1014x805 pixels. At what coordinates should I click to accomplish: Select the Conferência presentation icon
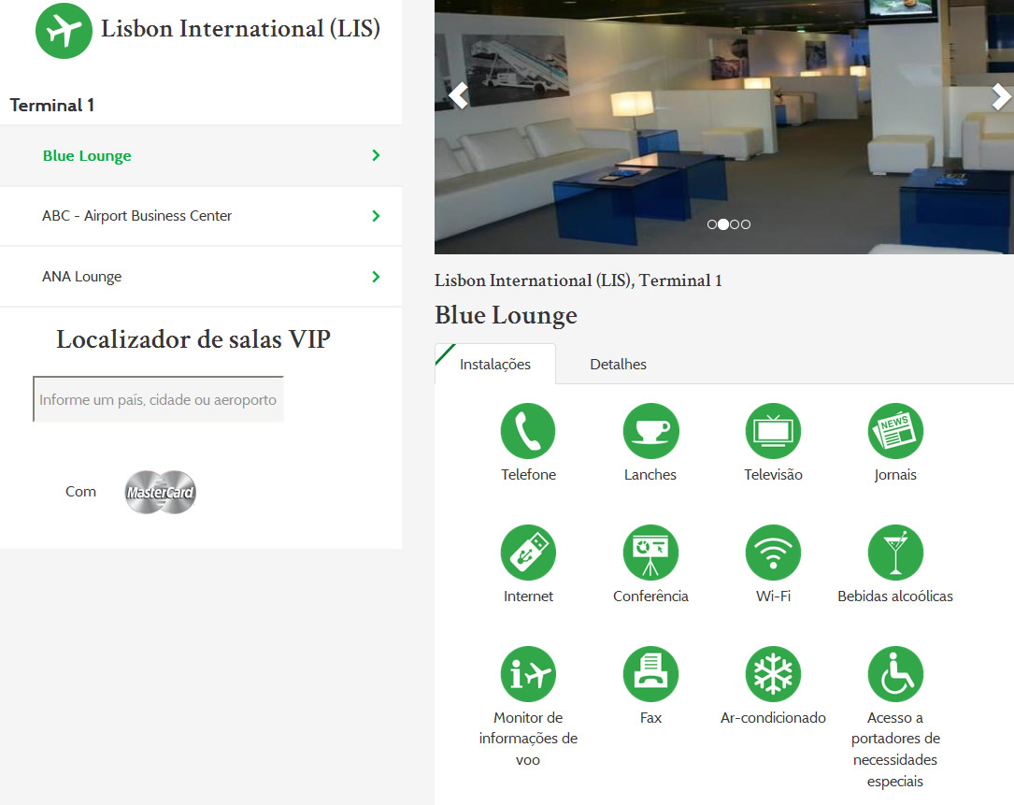(x=650, y=553)
